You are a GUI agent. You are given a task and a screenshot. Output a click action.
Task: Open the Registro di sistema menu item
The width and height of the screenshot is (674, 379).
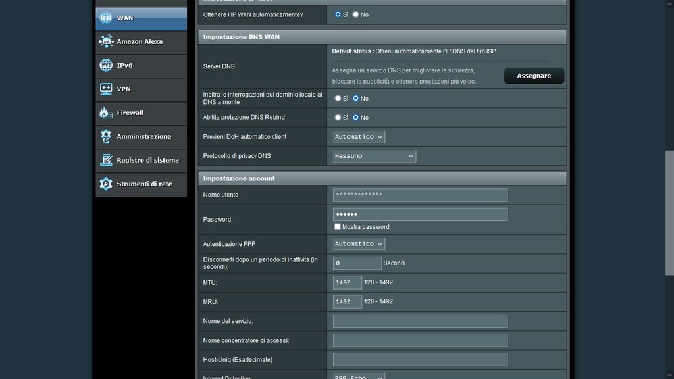click(x=147, y=160)
